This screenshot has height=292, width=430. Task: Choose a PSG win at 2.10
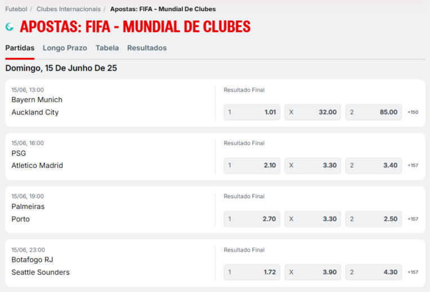(x=252, y=165)
